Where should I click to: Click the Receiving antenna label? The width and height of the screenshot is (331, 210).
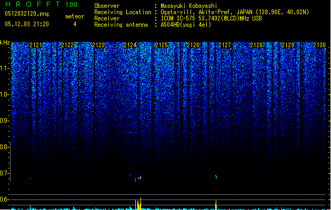click(121, 25)
